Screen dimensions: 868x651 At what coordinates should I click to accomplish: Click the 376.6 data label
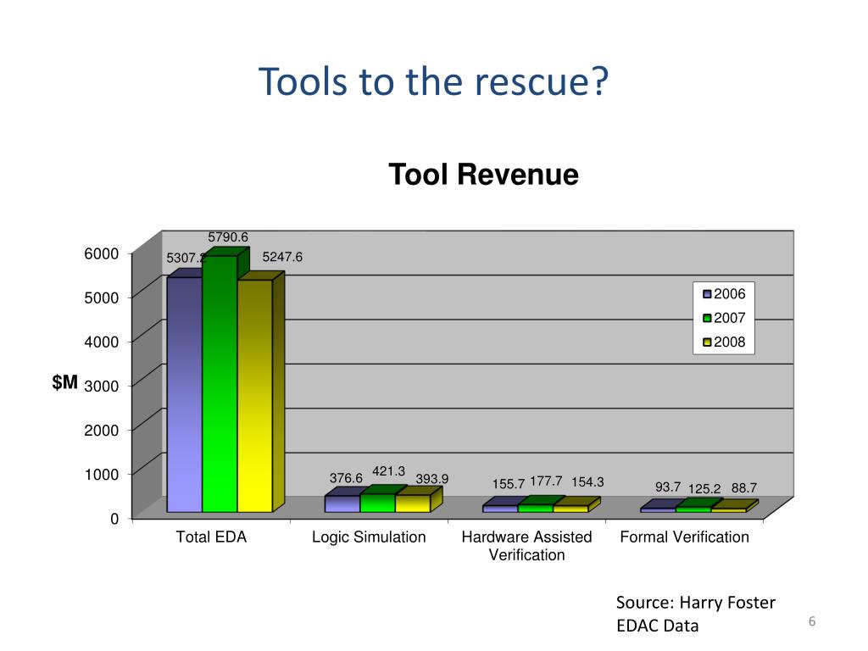(x=346, y=478)
